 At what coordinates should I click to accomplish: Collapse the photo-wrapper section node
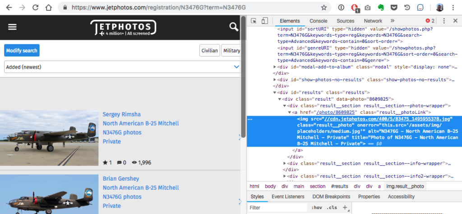pos(285,106)
